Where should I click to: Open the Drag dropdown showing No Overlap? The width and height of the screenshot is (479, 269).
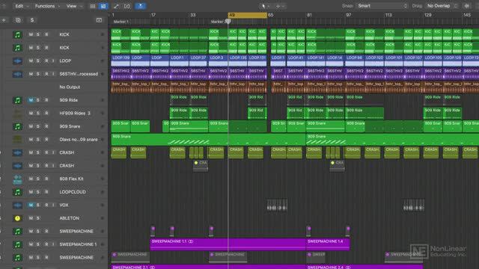point(442,6)
